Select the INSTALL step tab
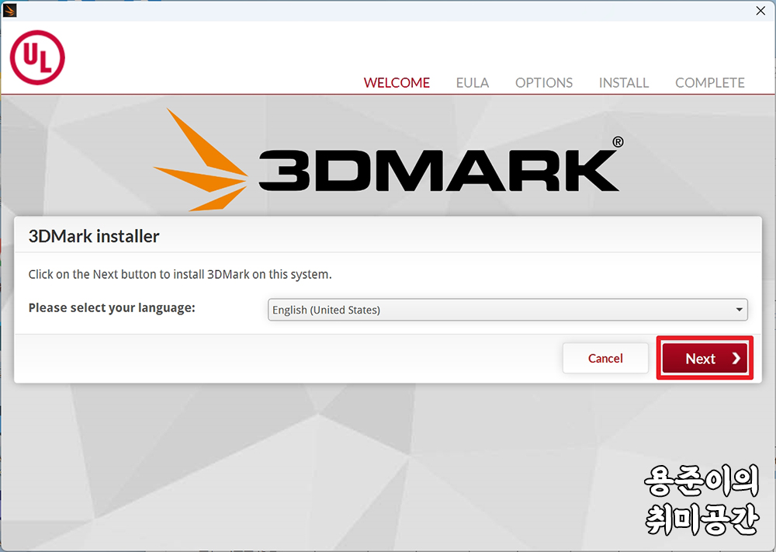 (624, 82)
